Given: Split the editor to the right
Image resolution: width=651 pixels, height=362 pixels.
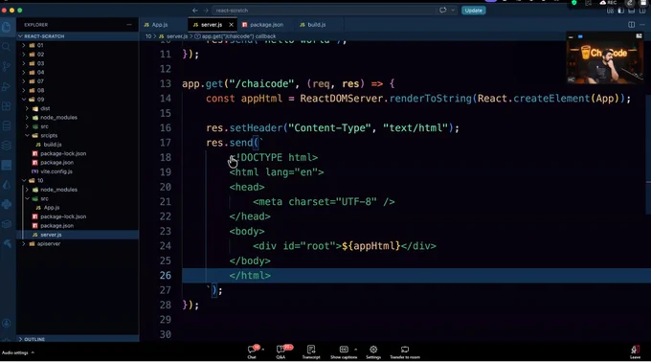Looking at the screenshot, I should pyautogui.click(x=631, y=25).
